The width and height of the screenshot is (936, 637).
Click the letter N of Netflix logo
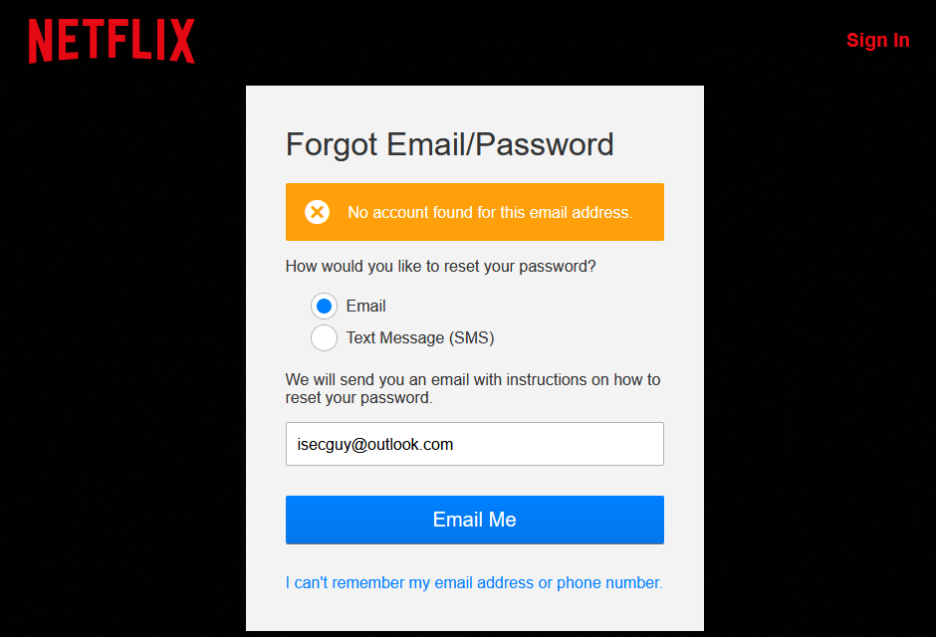pos(41,41)
